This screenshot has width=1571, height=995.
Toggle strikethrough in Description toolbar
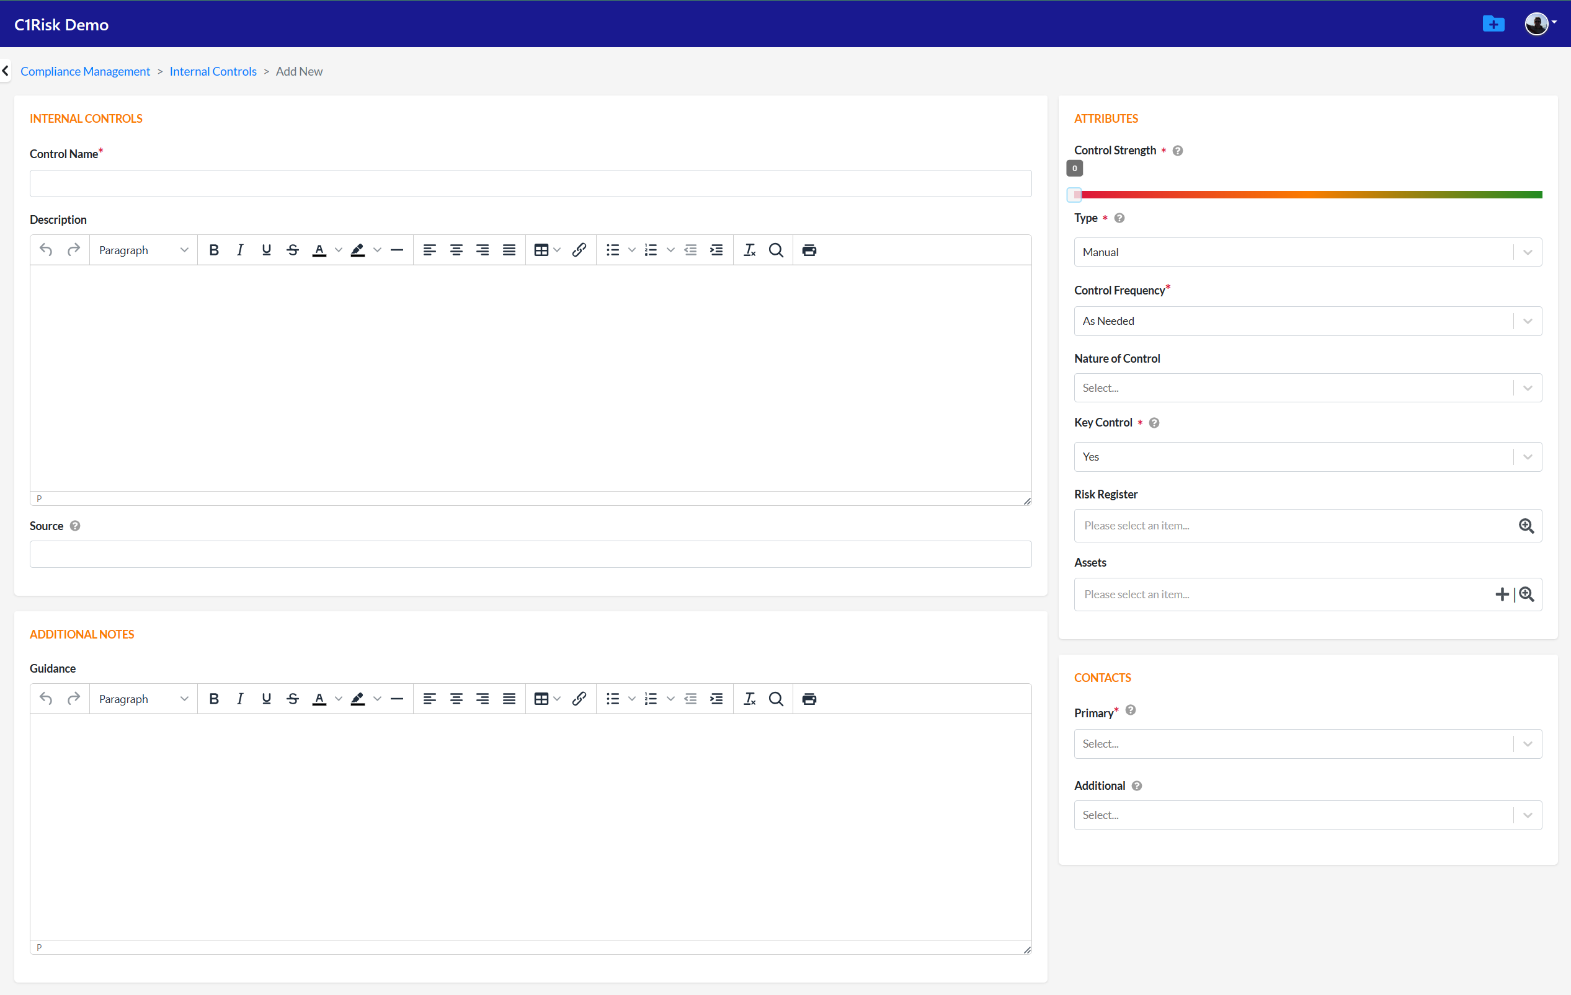(x=292, y=250)
